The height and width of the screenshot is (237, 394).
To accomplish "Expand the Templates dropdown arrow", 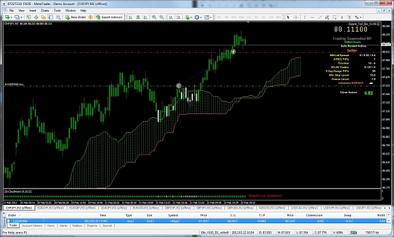I will coord(211,18).
